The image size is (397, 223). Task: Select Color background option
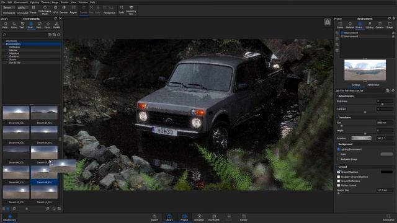(339, 154)
